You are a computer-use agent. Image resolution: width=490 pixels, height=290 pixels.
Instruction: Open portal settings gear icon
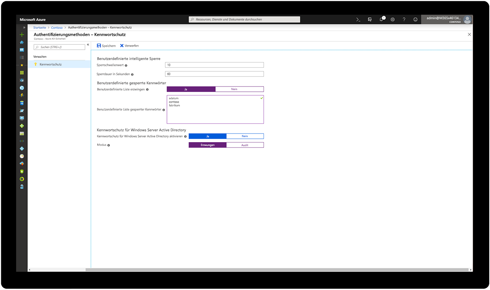[x=392, y=20]
